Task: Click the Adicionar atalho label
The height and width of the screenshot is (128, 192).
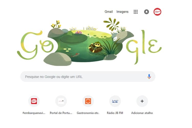Action: (142, 113)
